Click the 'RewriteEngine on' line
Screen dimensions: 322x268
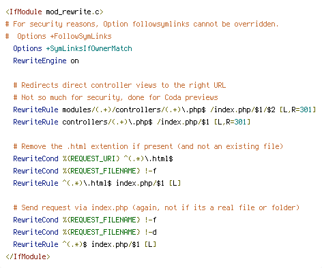pyautogui.click(x=46, y=61)
